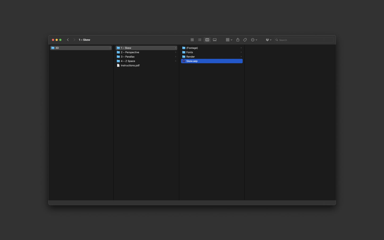Select the Render folder
Viewport: 384px width, 240px height.
(212, 57)
